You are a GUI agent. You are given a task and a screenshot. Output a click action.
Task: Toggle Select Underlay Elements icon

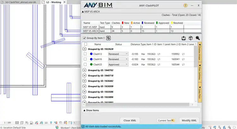pos(215,127)
